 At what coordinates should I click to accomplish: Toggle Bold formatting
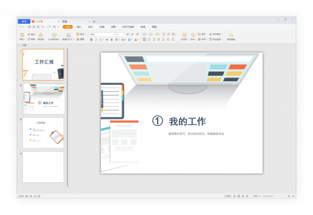click(x=91, y=40)
